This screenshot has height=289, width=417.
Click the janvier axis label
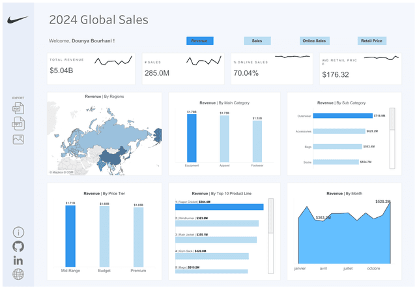[x=300, y=268]
